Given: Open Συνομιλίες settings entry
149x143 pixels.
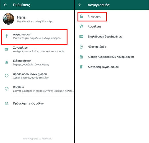Looking at the screenshot, I should click(37, 49).
